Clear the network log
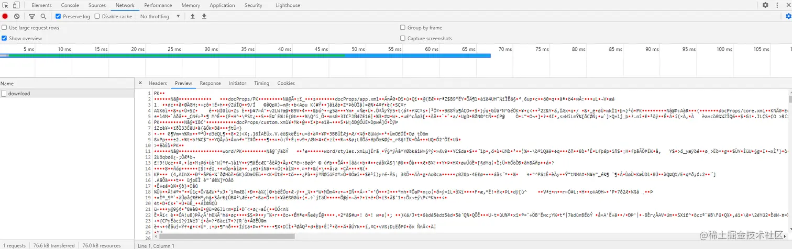The image size is (792, 249). click(17, 17)
